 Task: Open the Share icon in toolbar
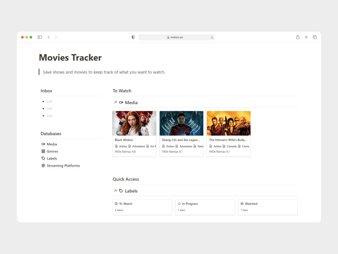coord(298,37)
